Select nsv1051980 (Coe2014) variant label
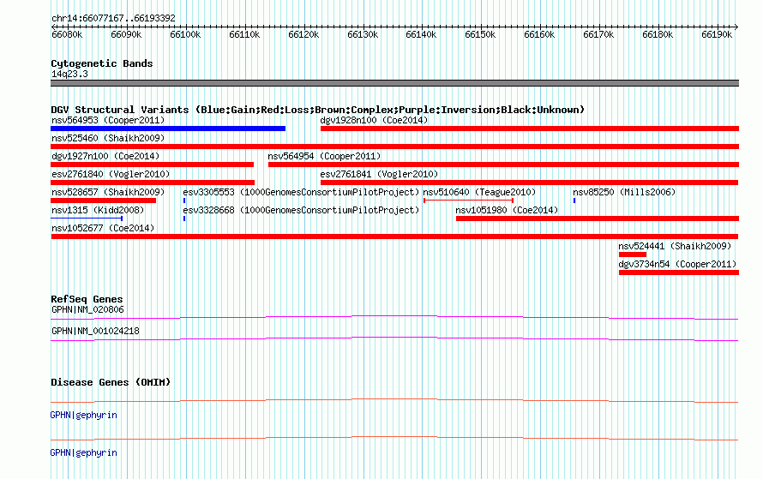This screenshot has height=479, width=763. click(507, 210)
